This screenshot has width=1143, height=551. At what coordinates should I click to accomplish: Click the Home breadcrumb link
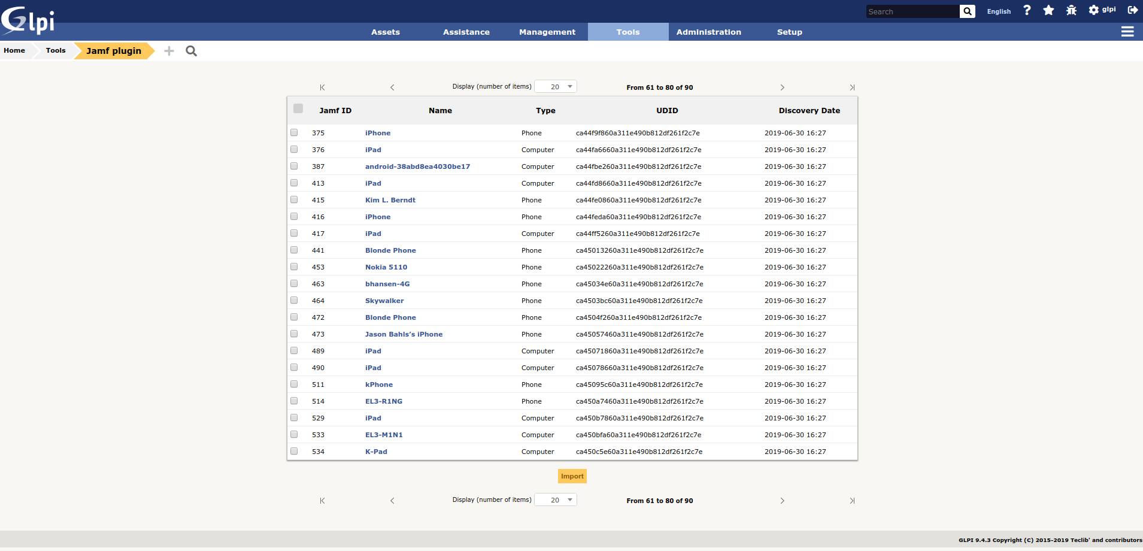[14, 50]
